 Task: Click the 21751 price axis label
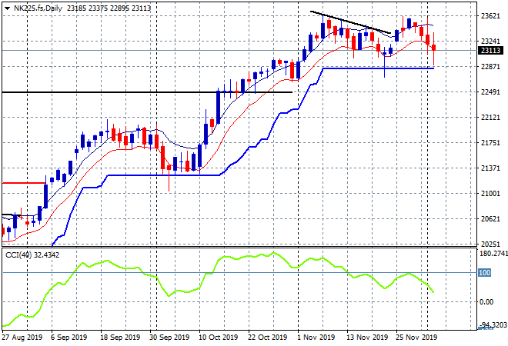pos(490,143)
